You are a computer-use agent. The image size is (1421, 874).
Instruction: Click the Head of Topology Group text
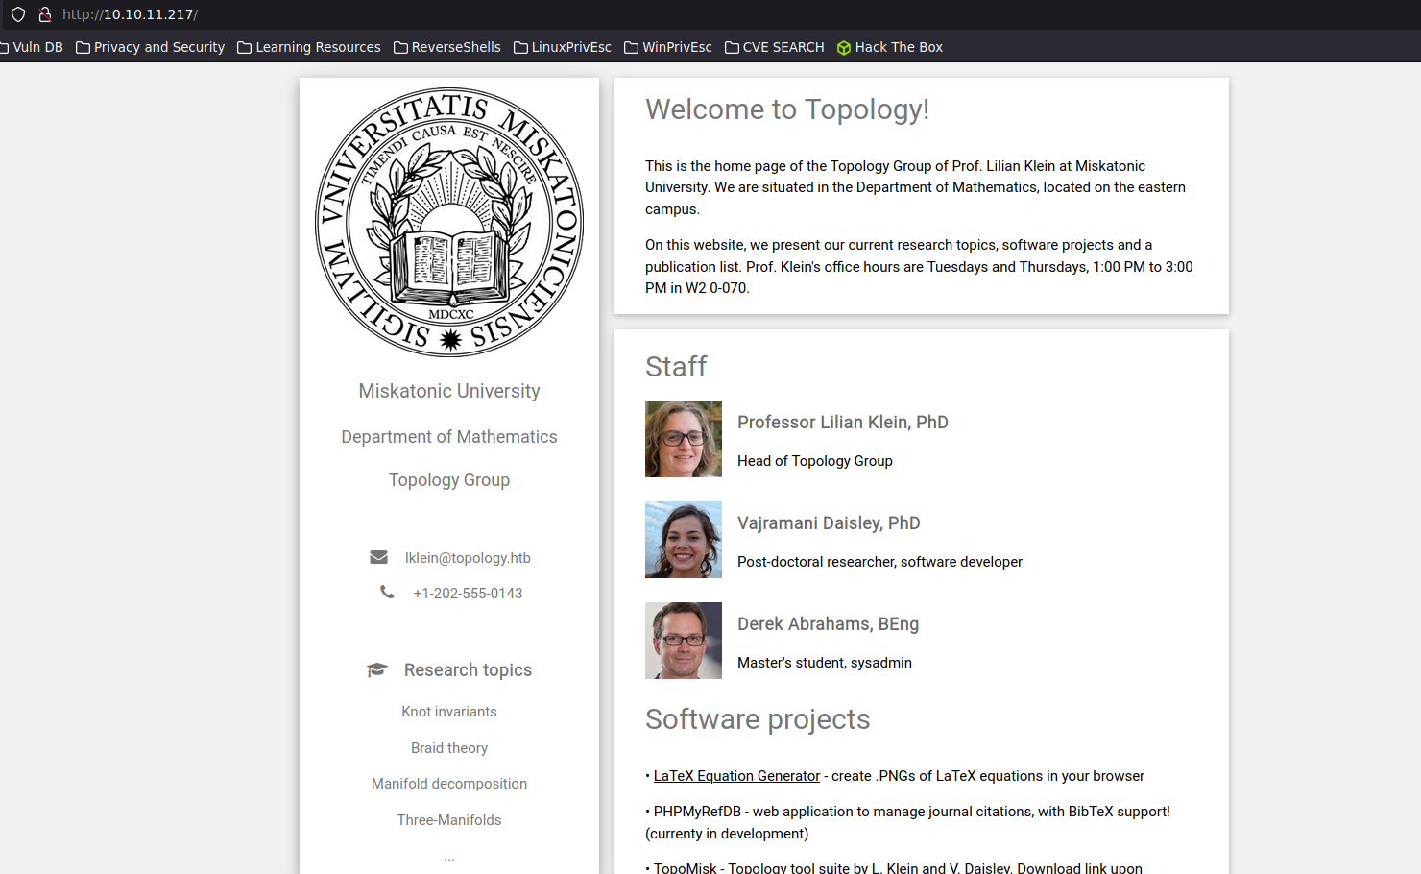point(815,461)
